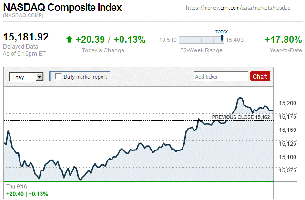Focus the Add ticker input field
The width and height of the screenshot is (305, 200).
[x=221, y=76]
